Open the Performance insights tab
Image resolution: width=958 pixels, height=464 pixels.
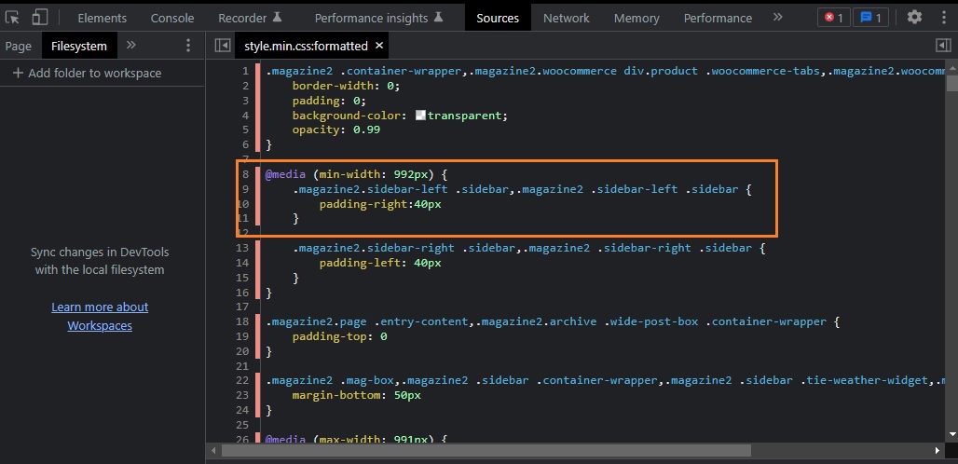click(378, 19)
